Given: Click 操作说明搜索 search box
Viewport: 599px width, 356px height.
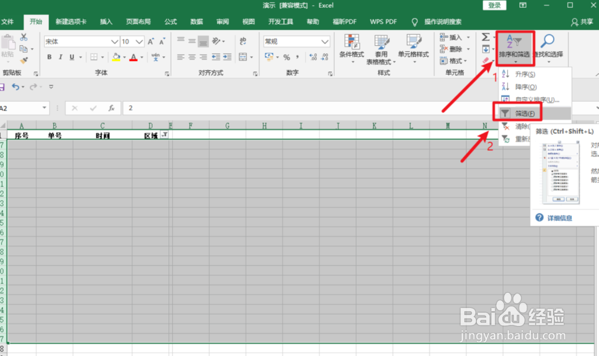Looking at the screenshot, I should coord(443,22).
